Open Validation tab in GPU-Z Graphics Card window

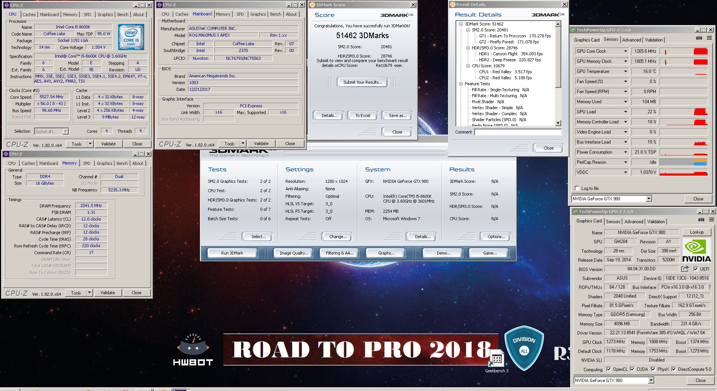point(656,222)
